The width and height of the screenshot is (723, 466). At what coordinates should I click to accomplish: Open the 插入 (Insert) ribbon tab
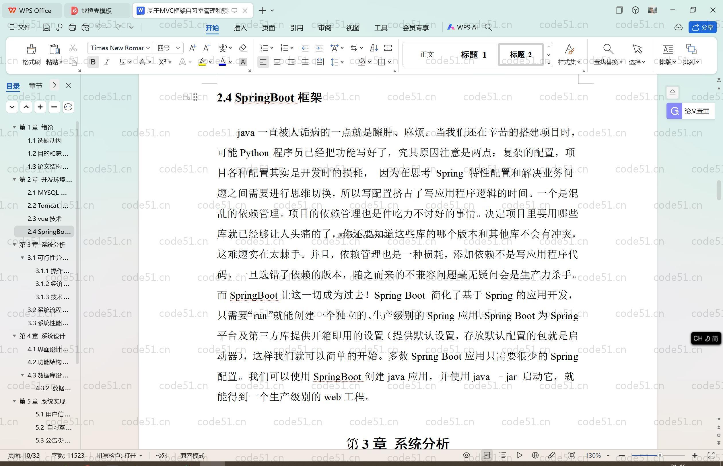point(240,28)
